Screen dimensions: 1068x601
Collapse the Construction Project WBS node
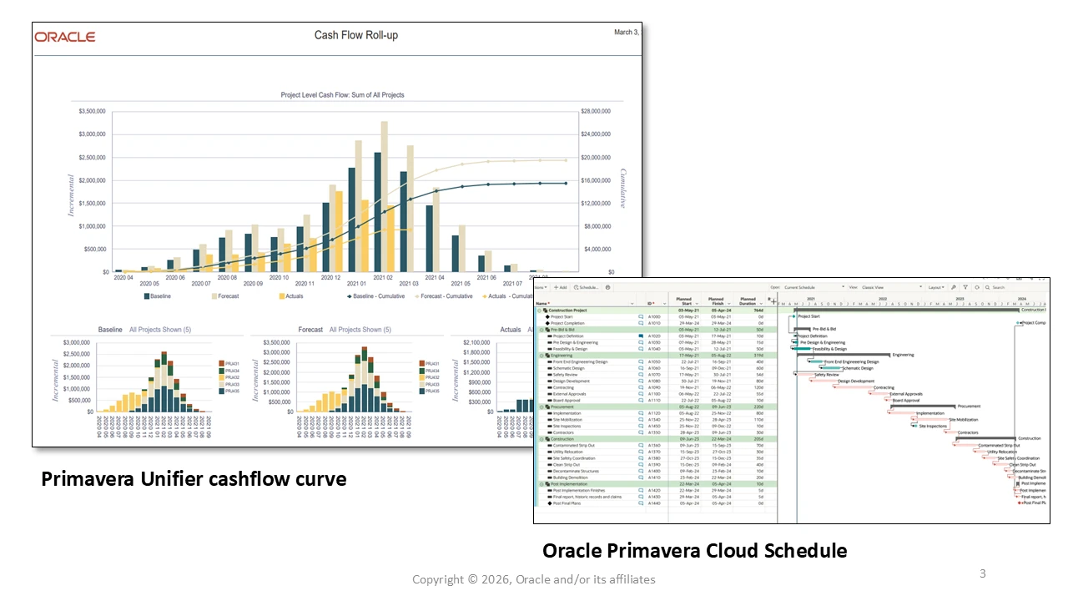tap(539, 311)
